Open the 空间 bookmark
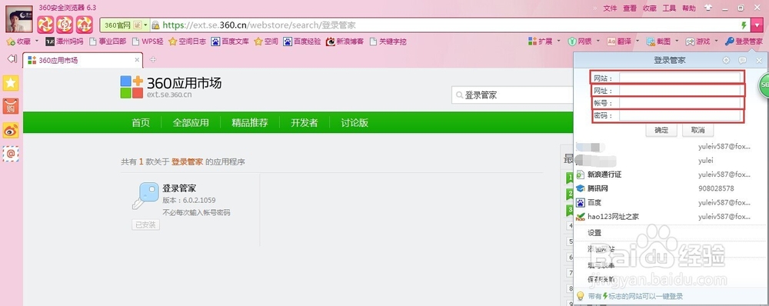The width and height of the screenshot is (769, 306). tap(266, 42)
